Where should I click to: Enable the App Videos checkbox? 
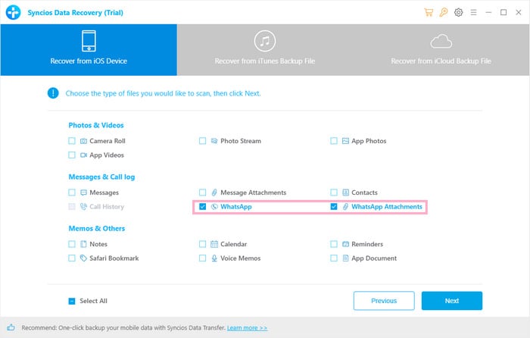[72, 155]
